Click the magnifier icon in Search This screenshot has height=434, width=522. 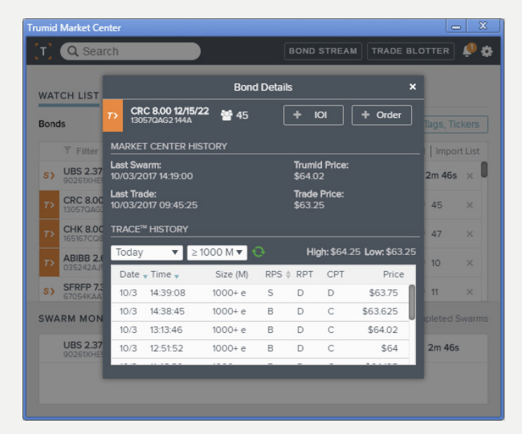pos(72,51)
